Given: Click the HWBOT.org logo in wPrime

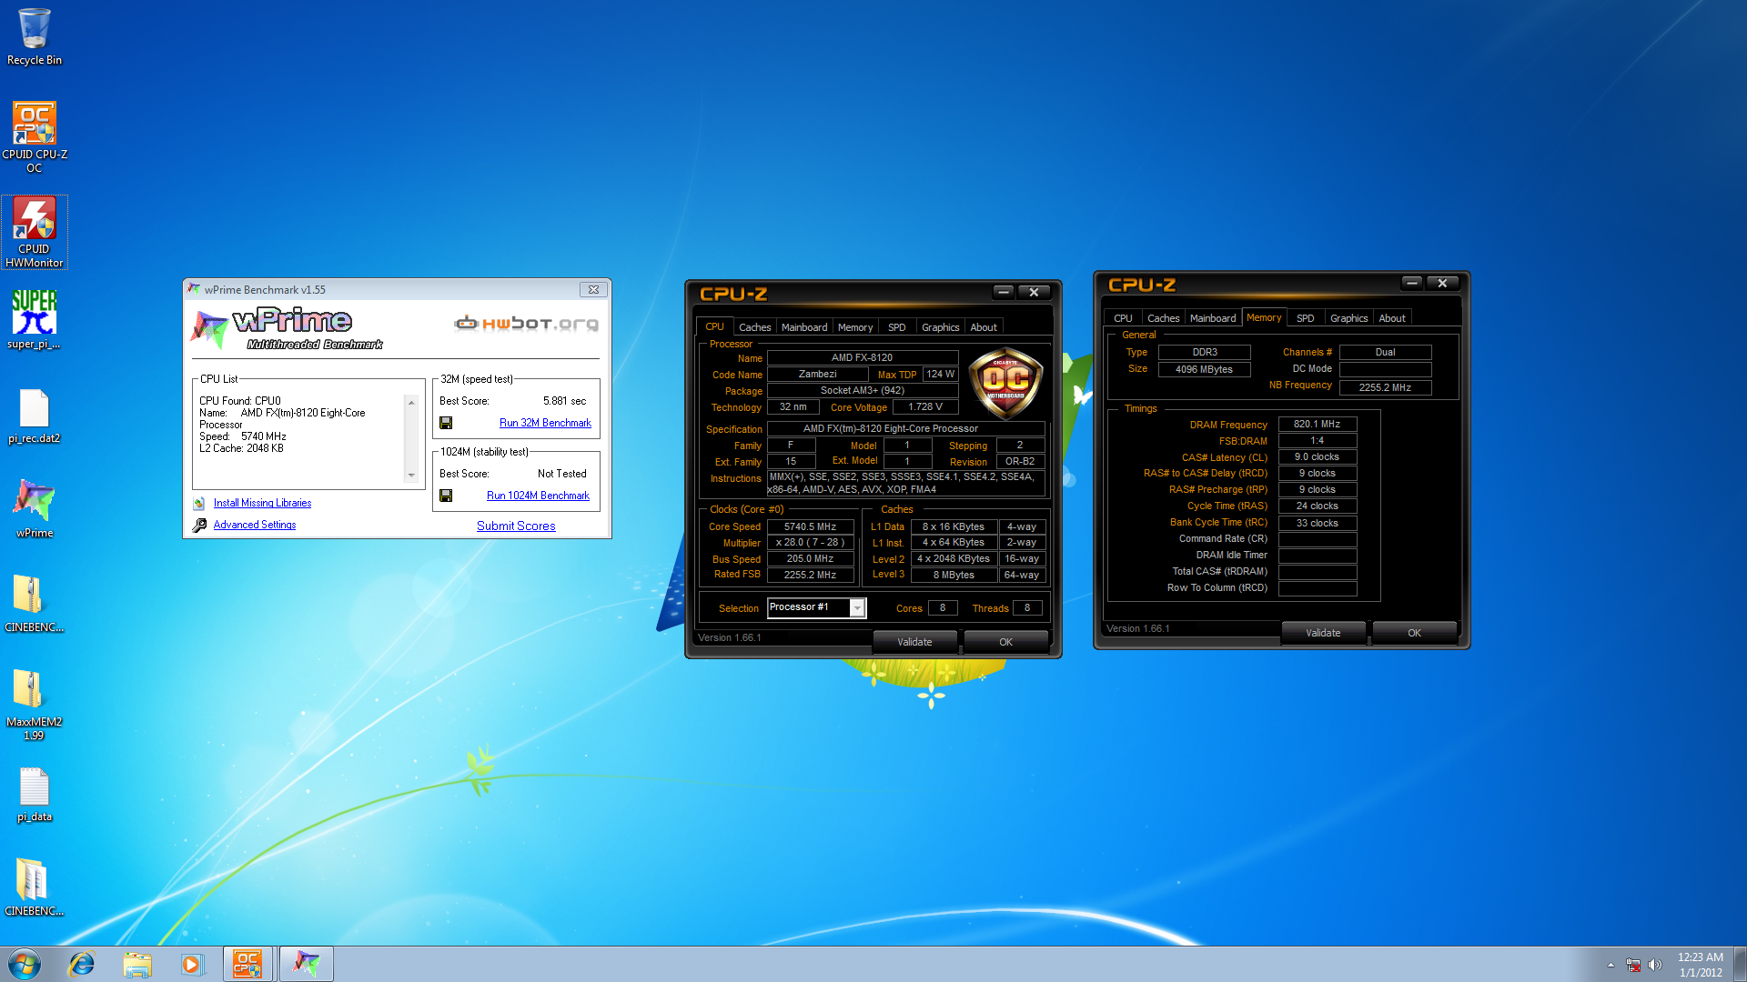Looking at the screenshot, I should point(526,324).
